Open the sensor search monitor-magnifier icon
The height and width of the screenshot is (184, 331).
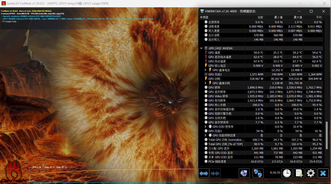244,173
